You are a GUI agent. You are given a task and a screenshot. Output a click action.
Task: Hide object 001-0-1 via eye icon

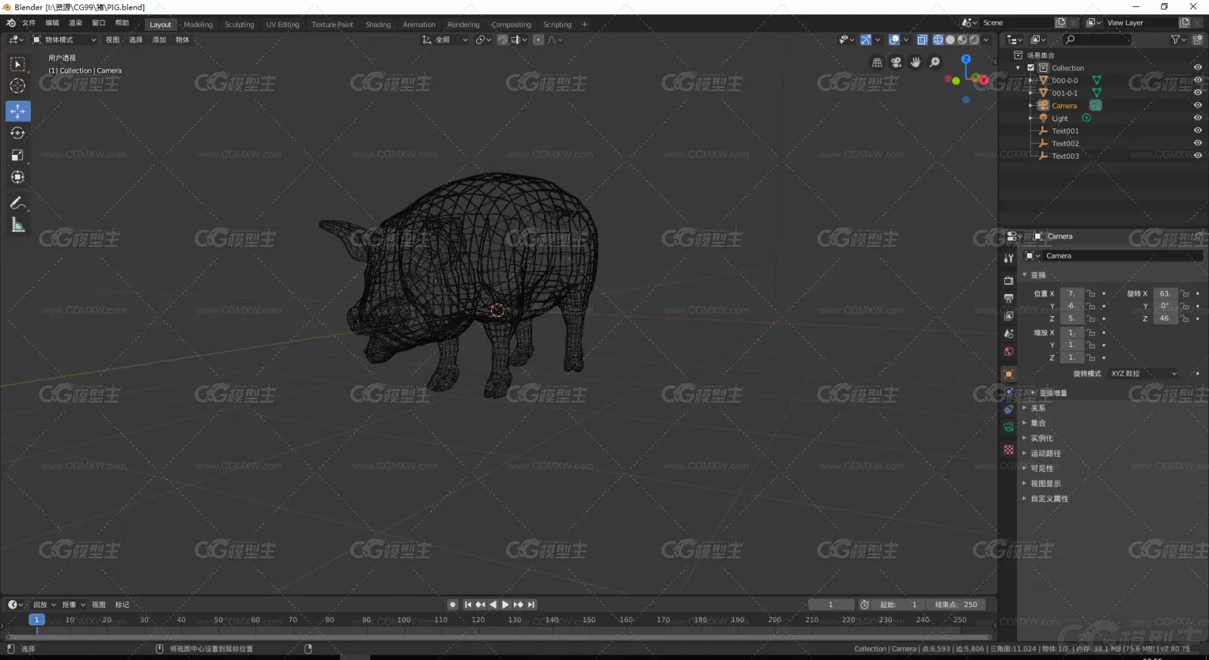pos(1198,92)
